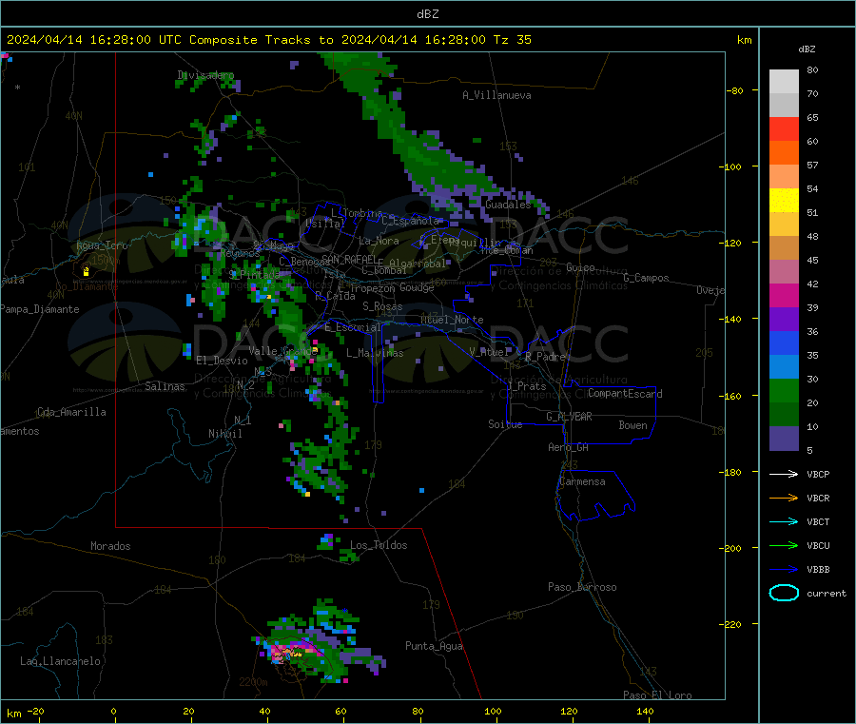Click the Salinas map label
This screenshot has height=724, width=856.
[165, 386]
